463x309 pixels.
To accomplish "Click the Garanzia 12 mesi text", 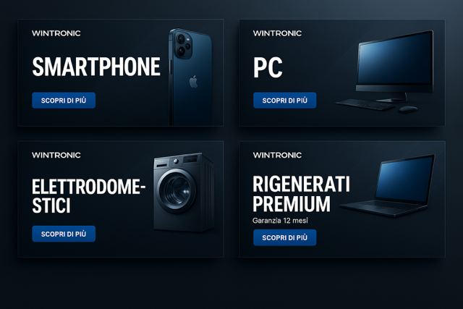I will pos(280,221).
